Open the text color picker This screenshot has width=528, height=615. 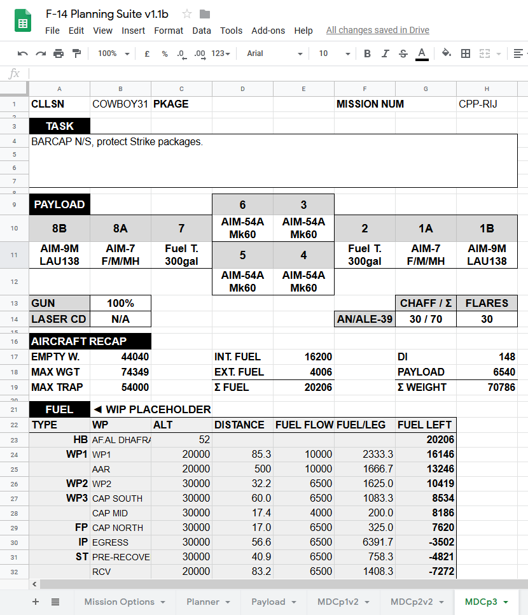tap(421, 53)
